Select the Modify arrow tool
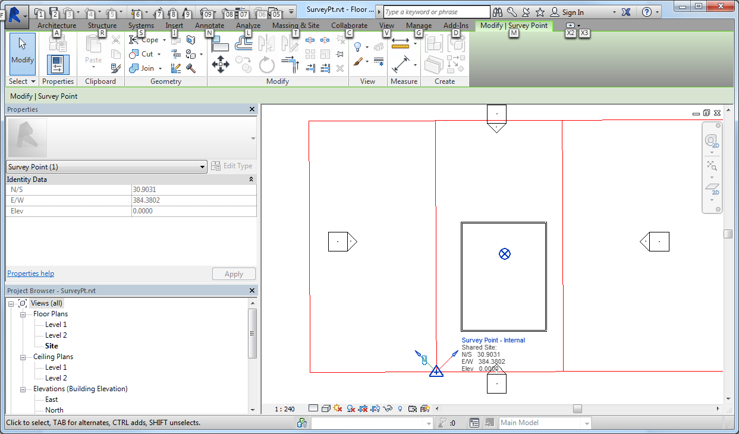 23,54
